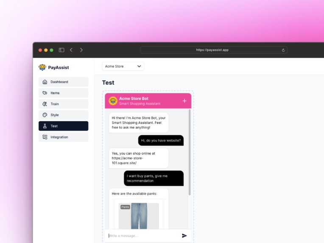
Task: Close the browser window red button
Action: point(40,50)
